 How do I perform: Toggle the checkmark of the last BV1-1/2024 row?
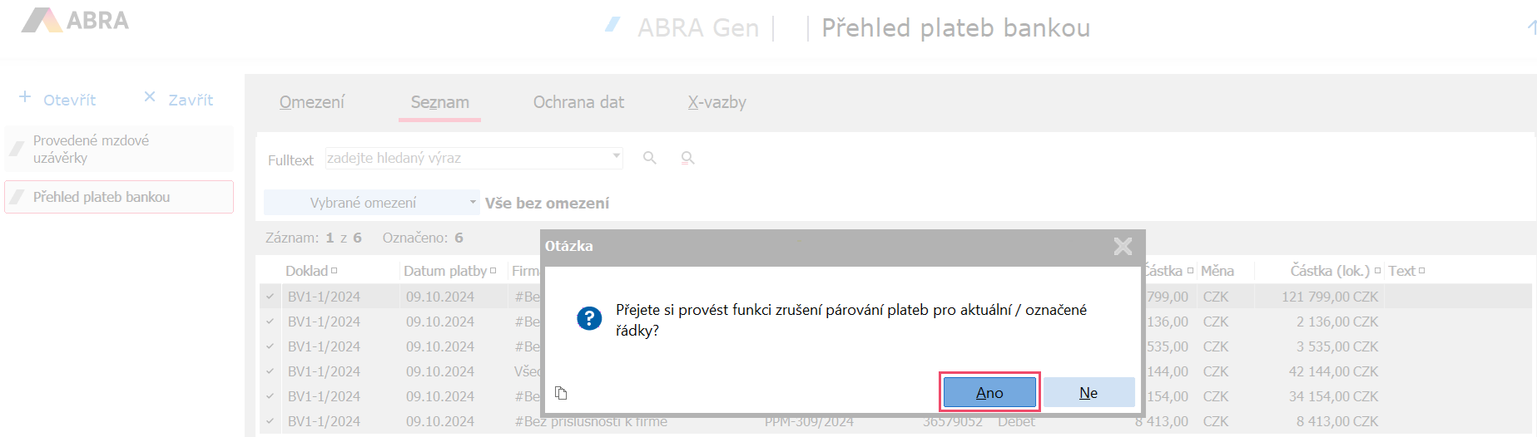(270, 421)
